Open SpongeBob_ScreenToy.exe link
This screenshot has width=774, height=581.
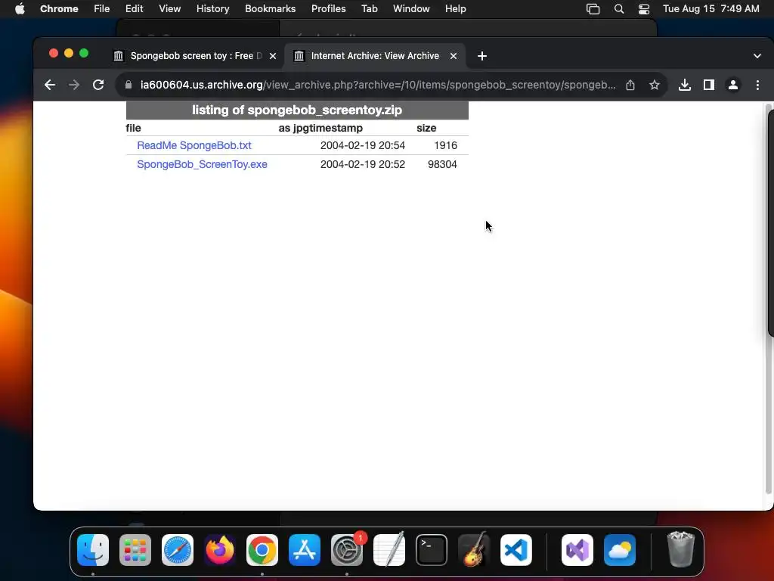click(x=202, y=164)
